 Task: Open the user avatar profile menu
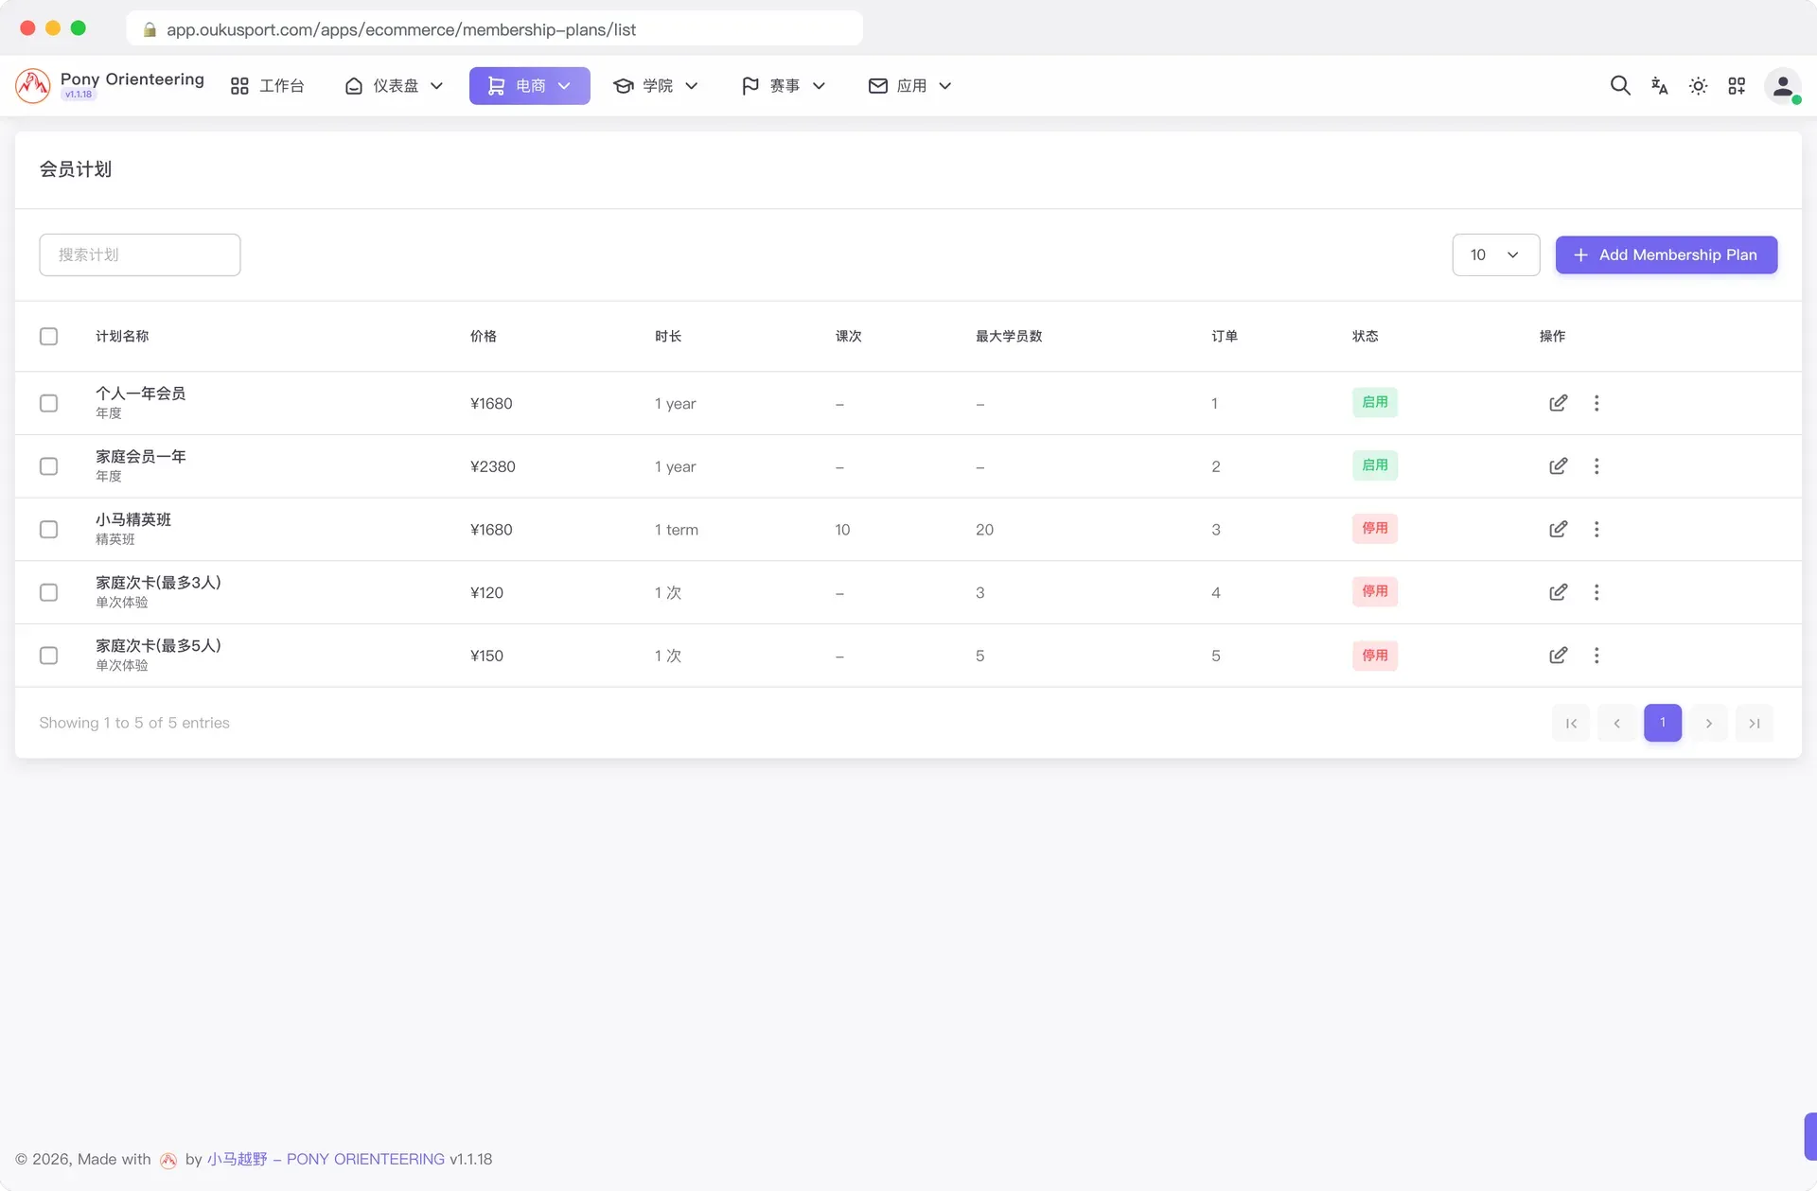pos(1782,86)
